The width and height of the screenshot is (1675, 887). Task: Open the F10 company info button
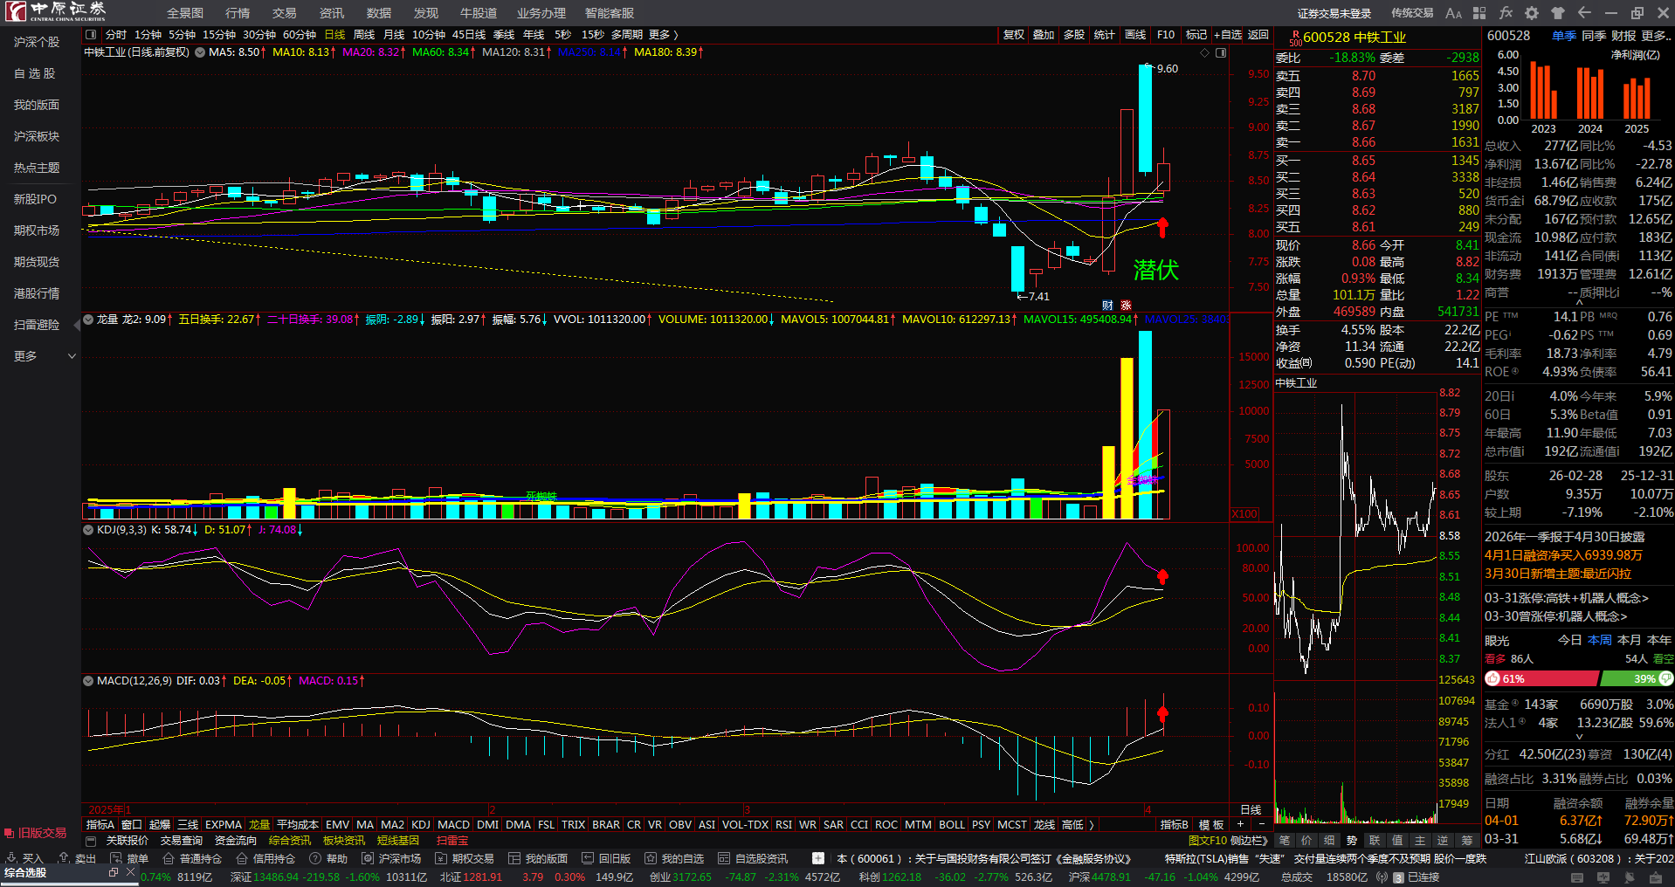(x=1166, y=35)
